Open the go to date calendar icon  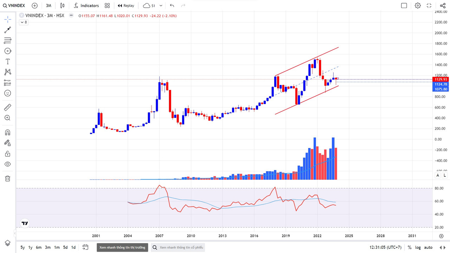click(85, 247)
